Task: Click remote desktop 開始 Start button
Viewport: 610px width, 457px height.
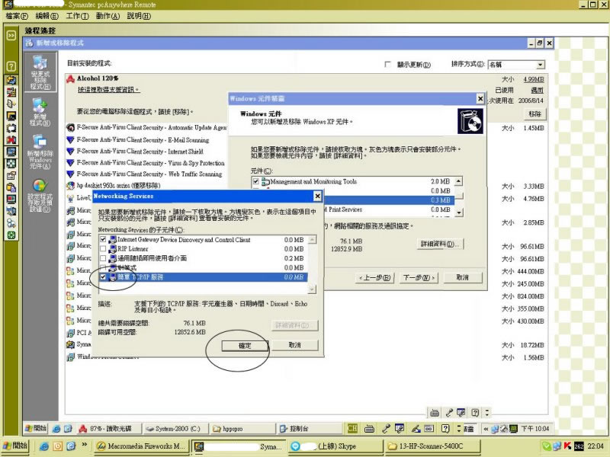Action: (36, 429)
